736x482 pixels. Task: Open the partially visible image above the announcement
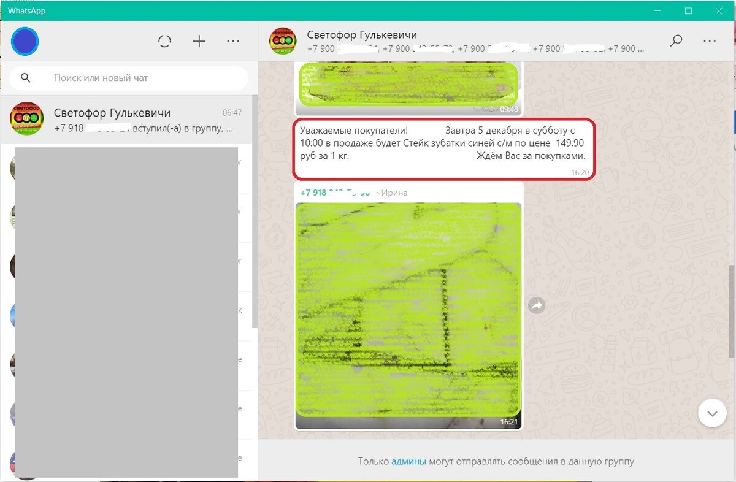[x=408, y=89]
